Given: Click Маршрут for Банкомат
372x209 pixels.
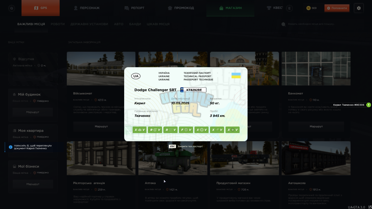Looking at the screenshot, I should coord(316,127).
